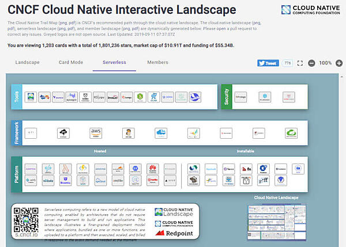Screen dimensions: 346x247
Task: Open the Claudia.js character framework card
Action: (x=129, y=134)
